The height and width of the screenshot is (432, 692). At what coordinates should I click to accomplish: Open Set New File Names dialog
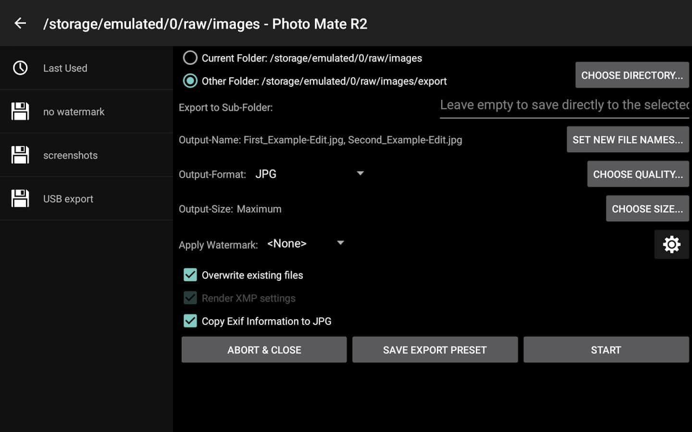(627, 140)
